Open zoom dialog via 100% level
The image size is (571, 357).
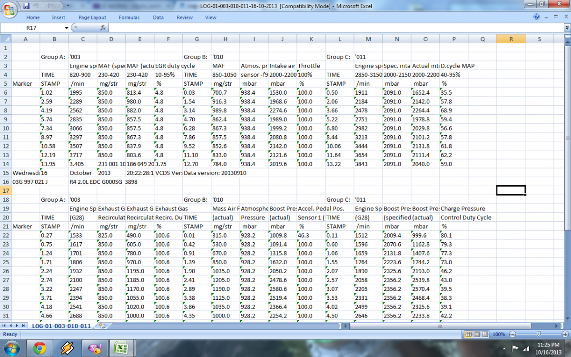pyautogui.click(x=499, y=334)
